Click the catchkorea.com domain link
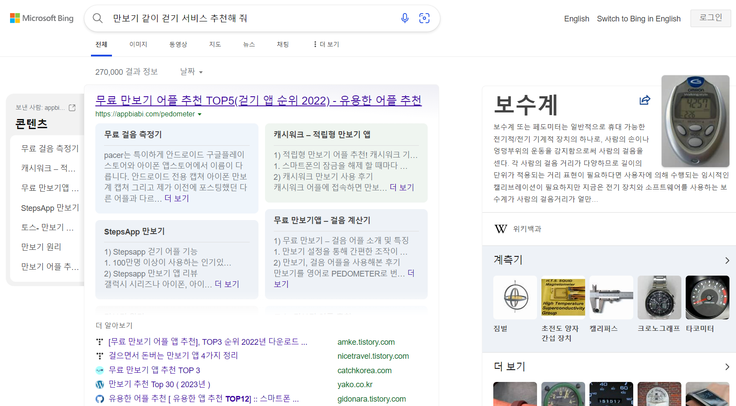The width and height of the screenshot is (736, 406). click(364, 371)
